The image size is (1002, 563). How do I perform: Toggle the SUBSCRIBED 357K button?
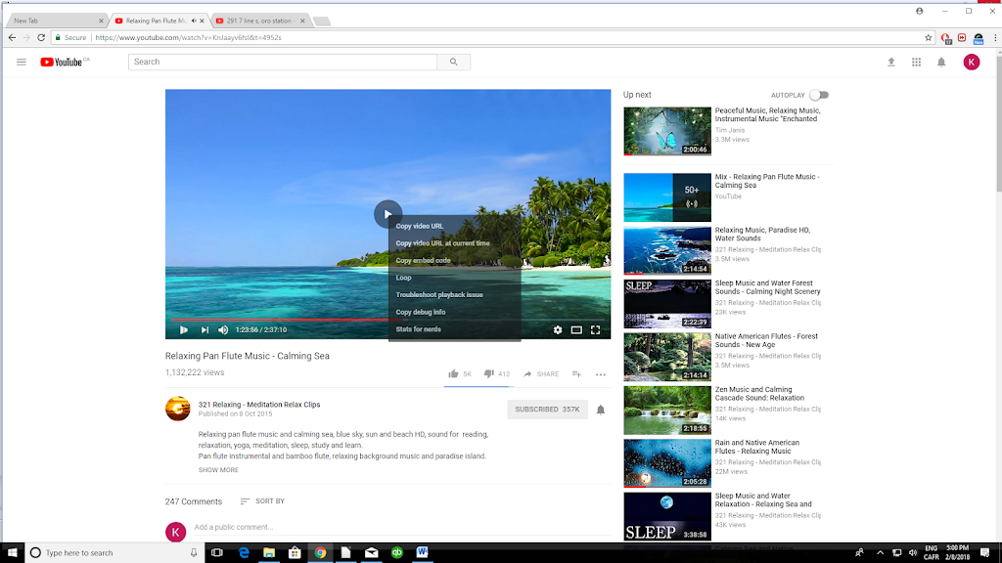click(547, 410)
